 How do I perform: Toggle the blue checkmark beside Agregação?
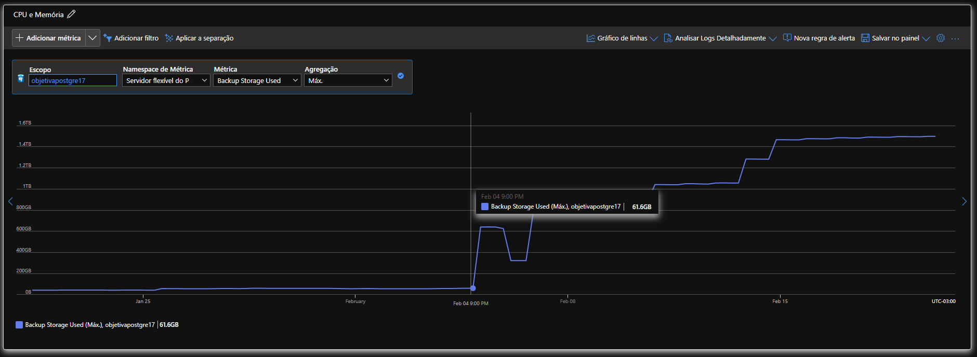click(x=401, y=76)
